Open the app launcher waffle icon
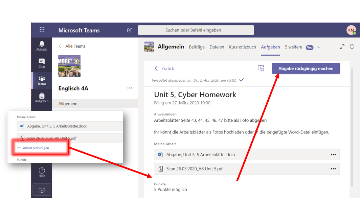The image size is (360, 203). [x=42, y=30]
